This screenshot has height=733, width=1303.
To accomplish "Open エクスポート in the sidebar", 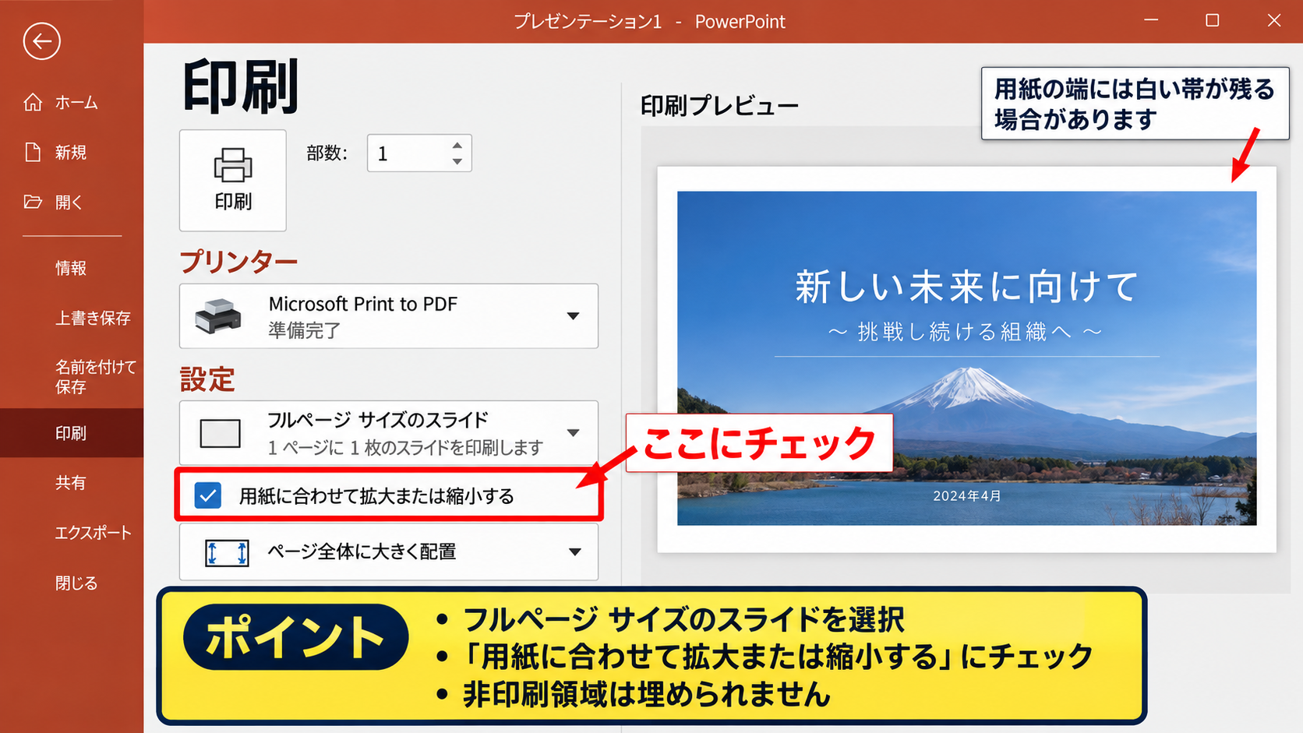I will tap(93, 533).
